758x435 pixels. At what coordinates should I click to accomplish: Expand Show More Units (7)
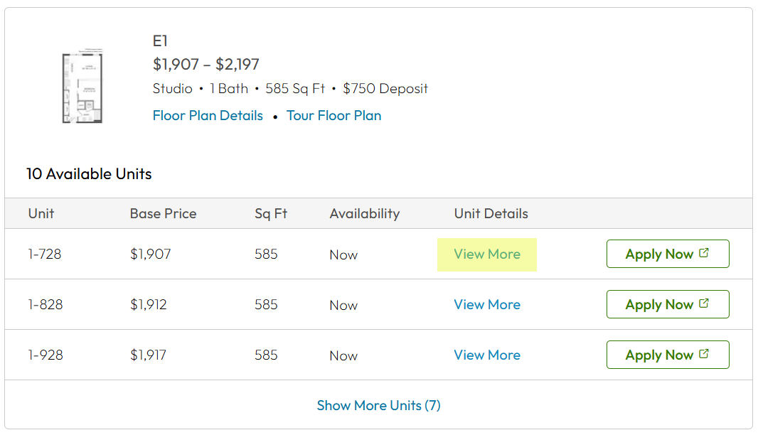pyautogui.click(x=378, y=405)
